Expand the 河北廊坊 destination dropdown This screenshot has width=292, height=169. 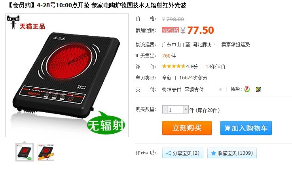click(x=214, y=44)
